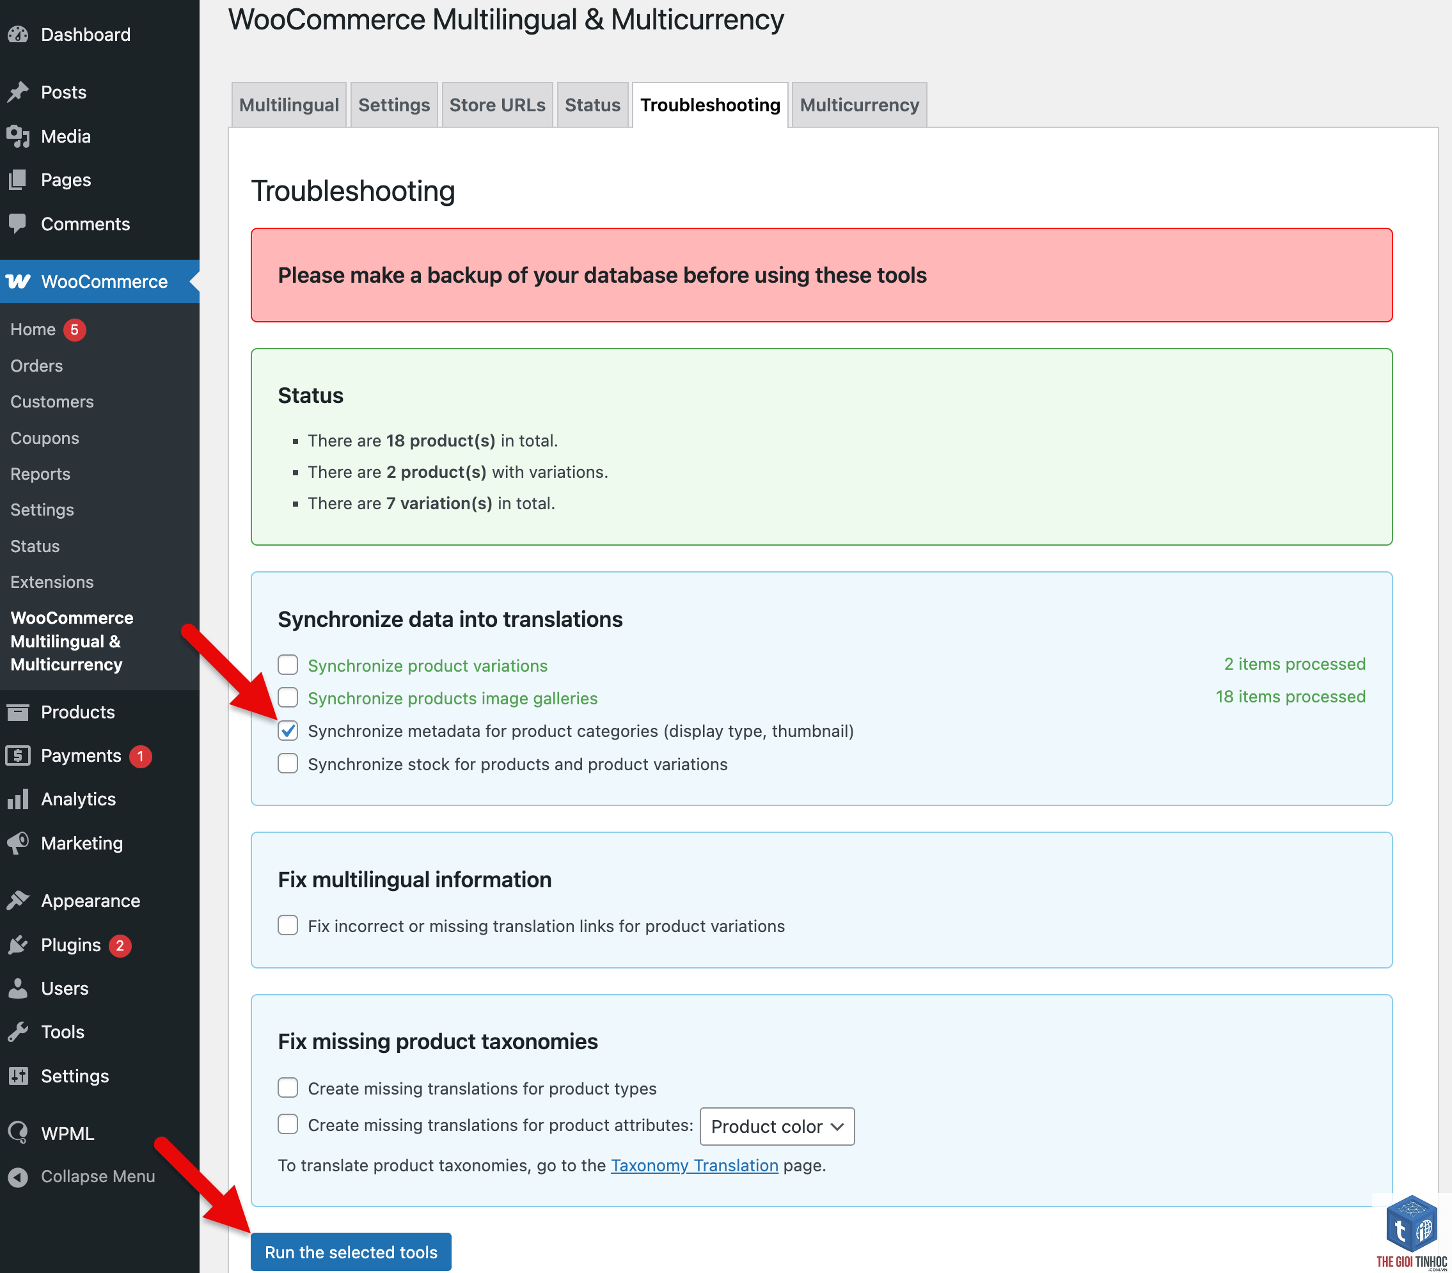Uncheck Synchronize metadata for product categories
This screenshot has width=1452, height=1273.
point(288,731)
